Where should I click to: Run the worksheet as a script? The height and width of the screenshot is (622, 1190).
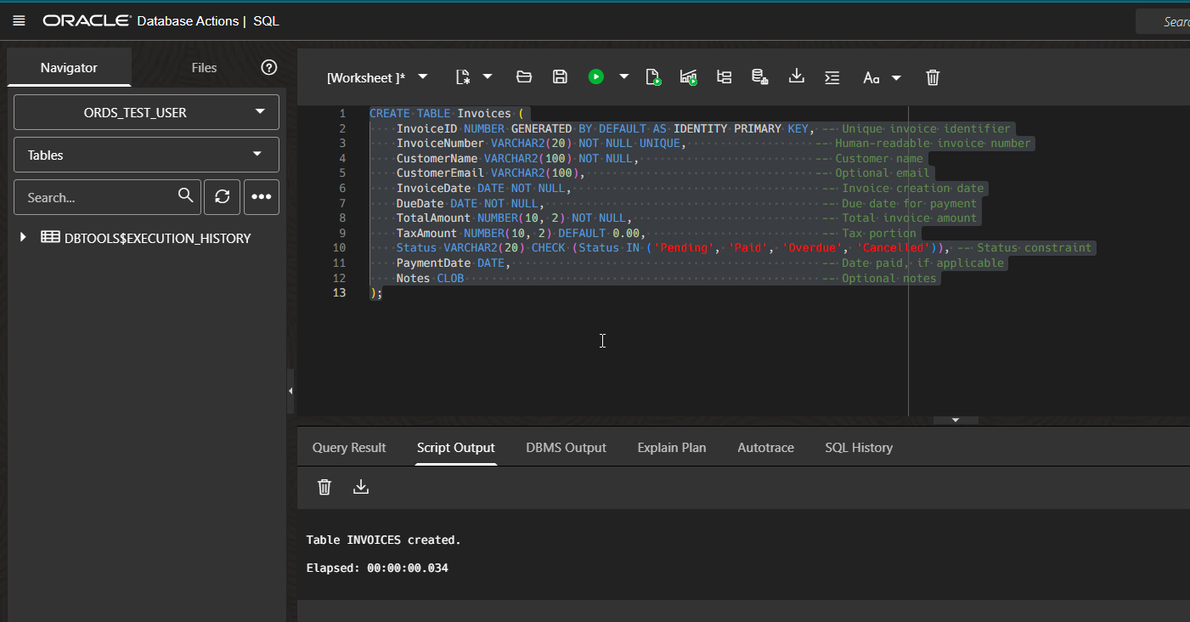(x=654, y=76)
